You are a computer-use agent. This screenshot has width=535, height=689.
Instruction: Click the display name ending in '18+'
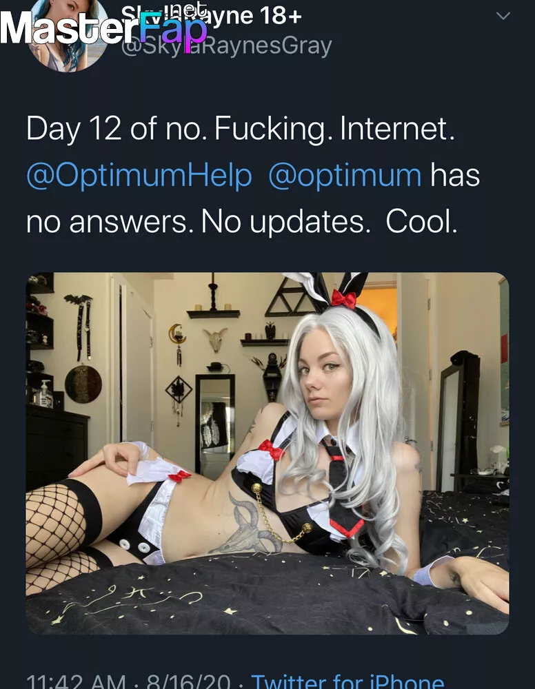pyautogui.click(x=212, y=17)
